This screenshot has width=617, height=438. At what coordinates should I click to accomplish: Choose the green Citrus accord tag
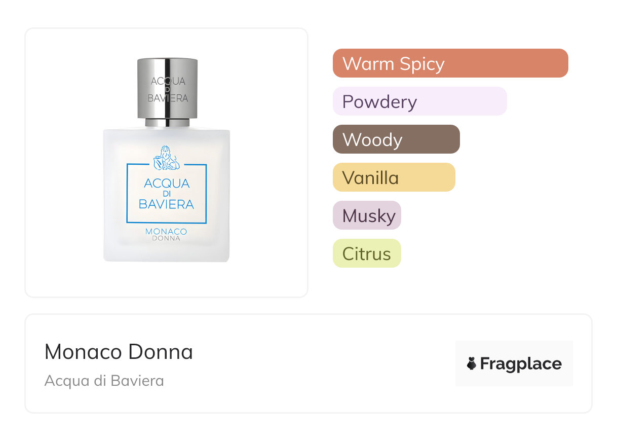(367, 253)
